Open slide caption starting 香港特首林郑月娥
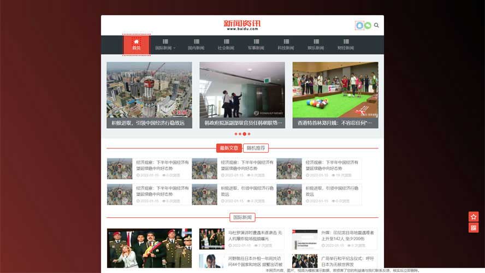Screen dimensions: 485x273 [335, 123]
